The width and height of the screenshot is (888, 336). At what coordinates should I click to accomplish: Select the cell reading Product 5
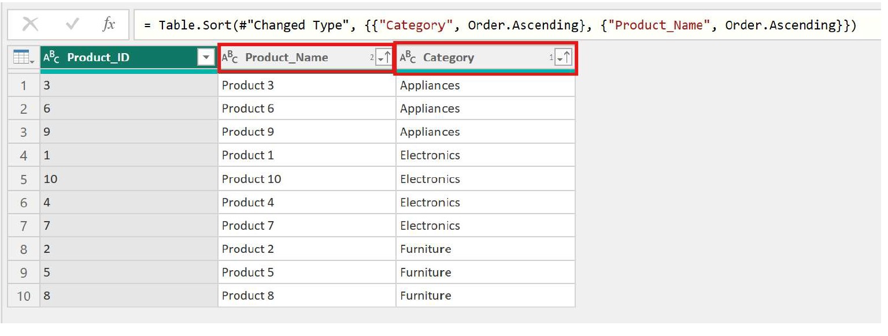tap(307, 272)
